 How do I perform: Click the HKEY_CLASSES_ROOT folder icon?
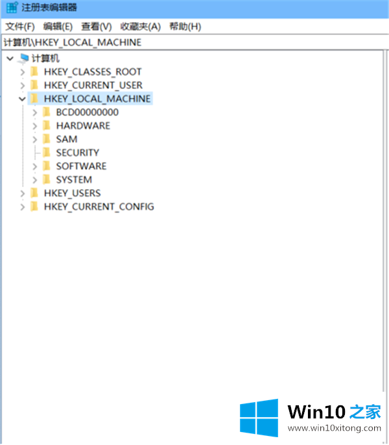(34, 71)
